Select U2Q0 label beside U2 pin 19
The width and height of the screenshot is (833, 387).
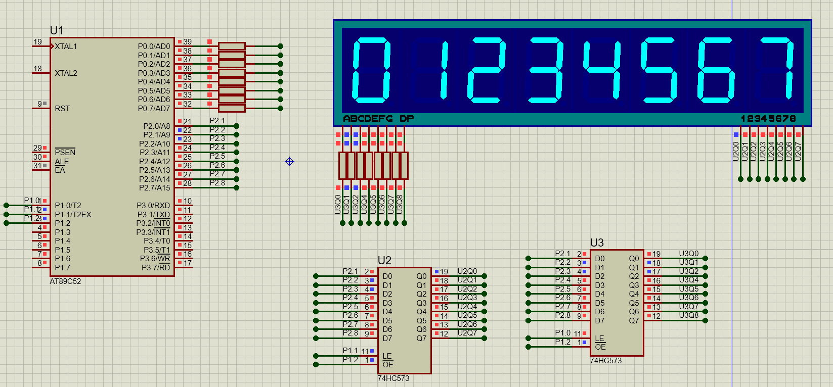point(467,271)
